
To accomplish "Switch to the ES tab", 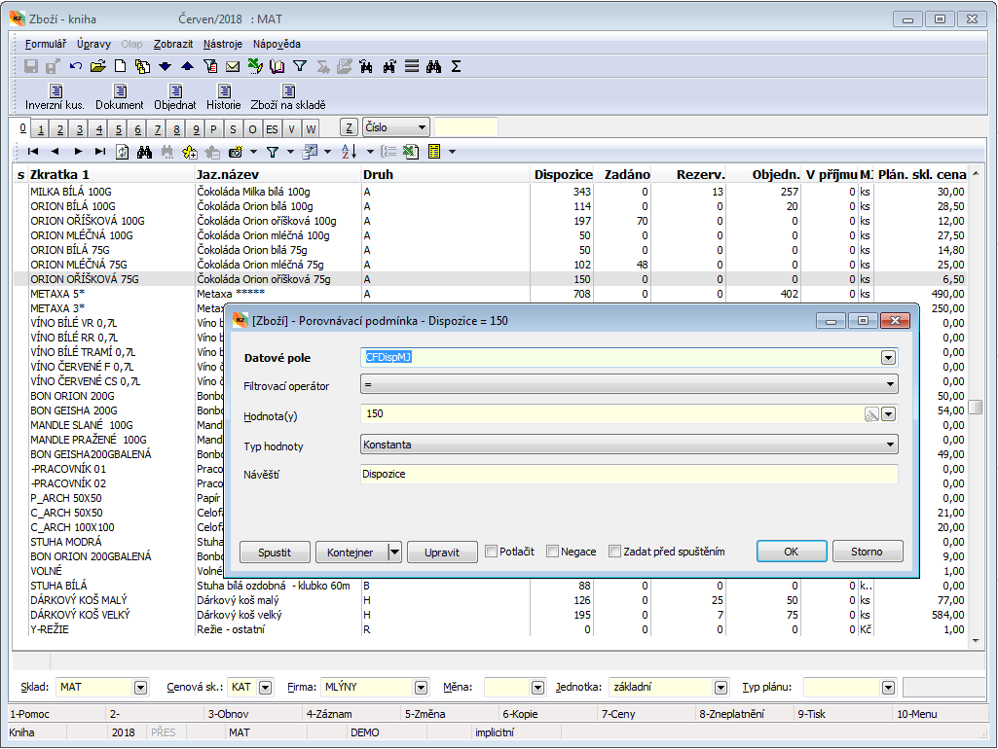I will tap(272, 129).
